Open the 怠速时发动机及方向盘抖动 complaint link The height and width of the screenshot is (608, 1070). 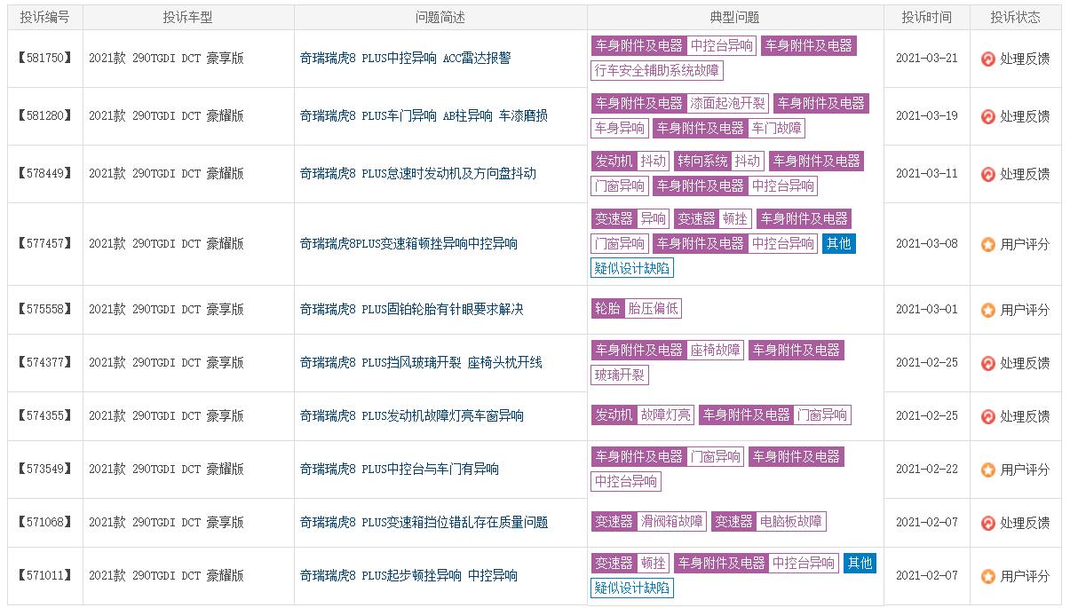point(417,173)
